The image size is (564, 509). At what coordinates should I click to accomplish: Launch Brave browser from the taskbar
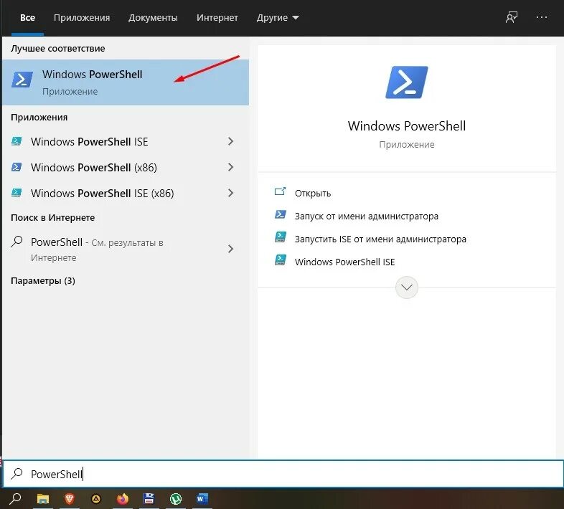point(70,499)
